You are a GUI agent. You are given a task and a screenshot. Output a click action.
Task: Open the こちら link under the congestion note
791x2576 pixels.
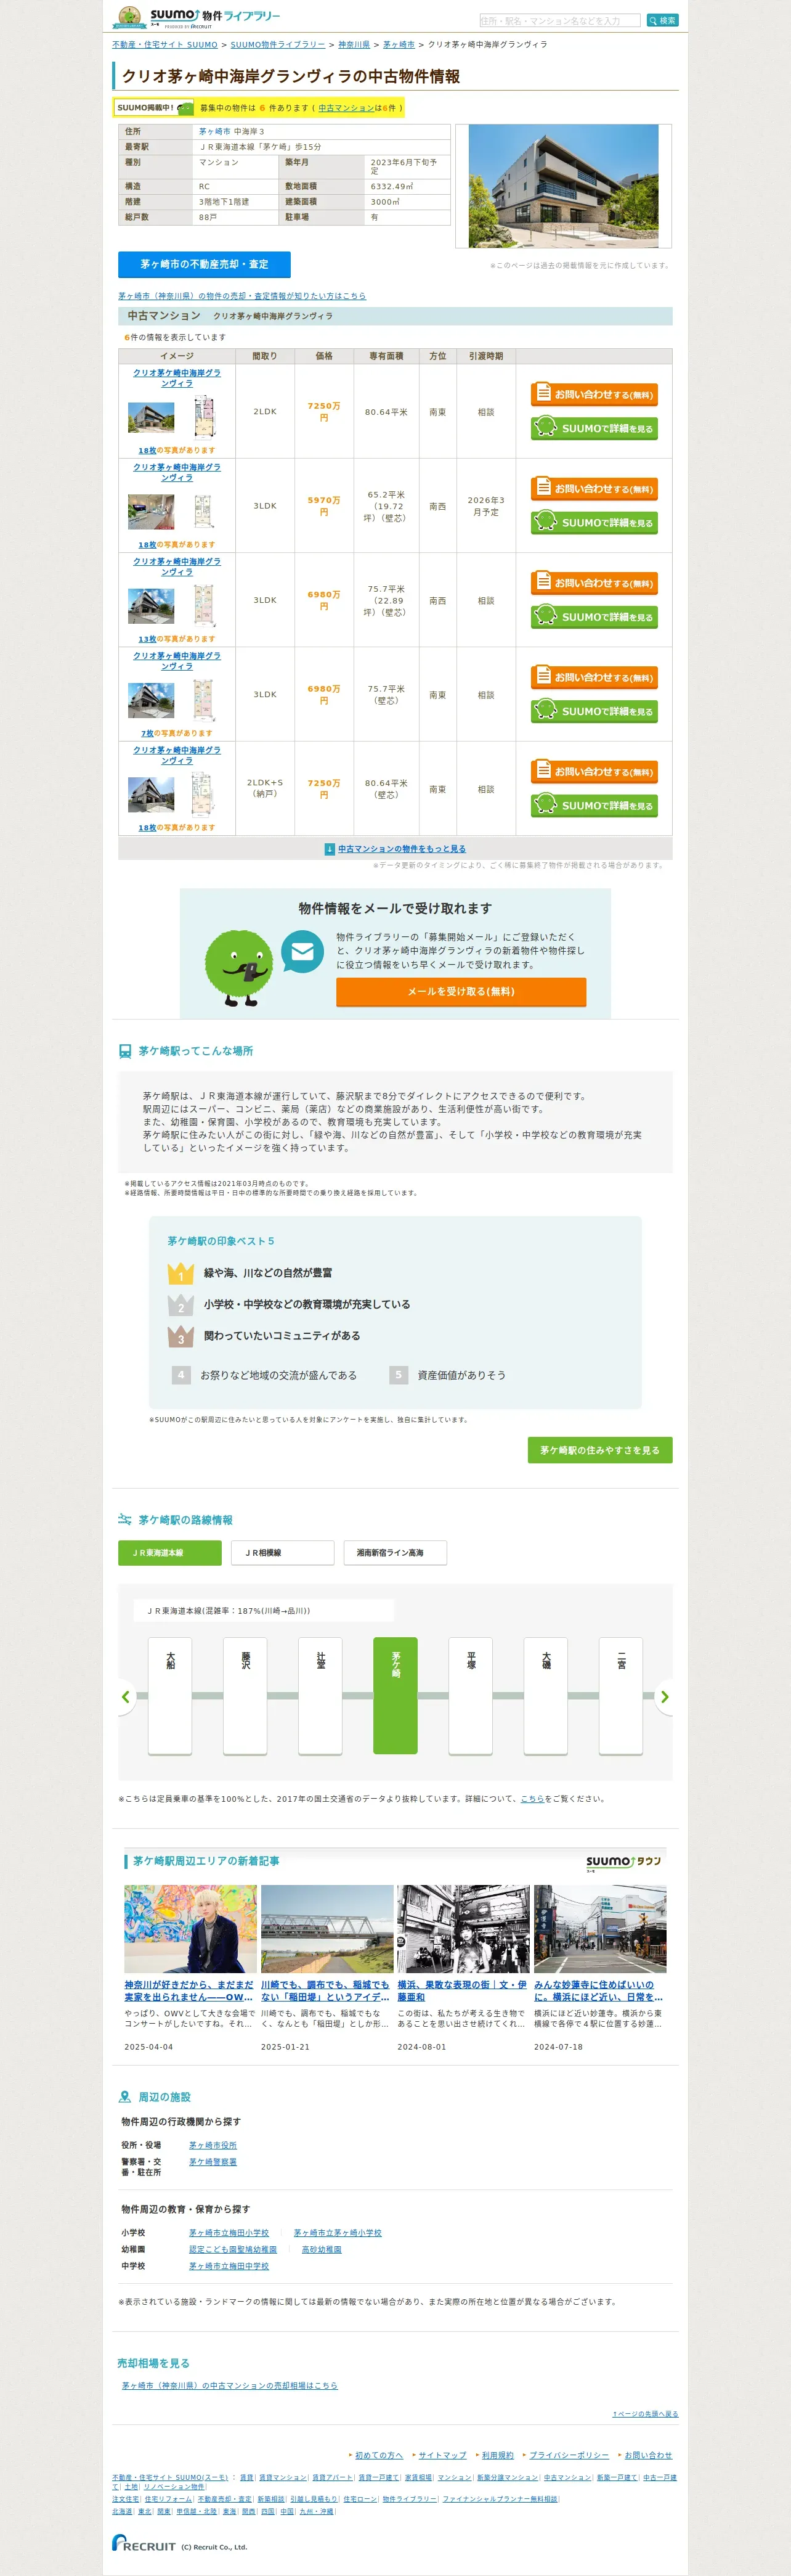(x=532, y=1799)
